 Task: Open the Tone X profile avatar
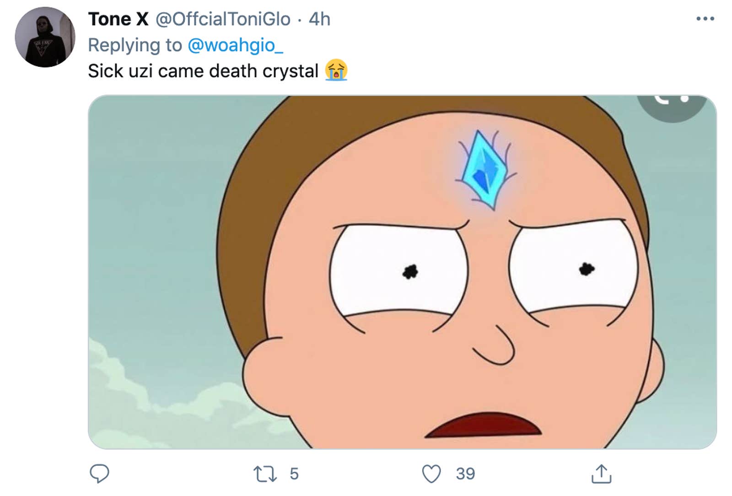pos(45,38)
